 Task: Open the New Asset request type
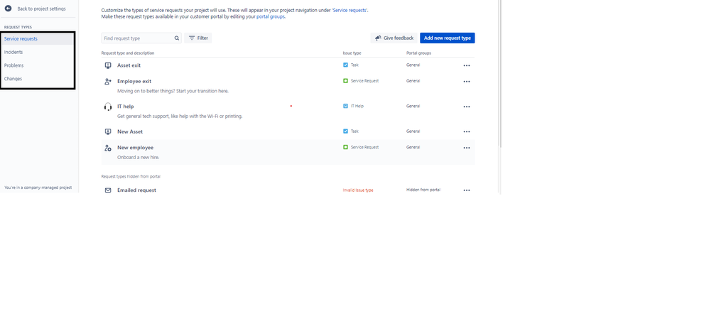pyautogui.click(x=130, y=131)
